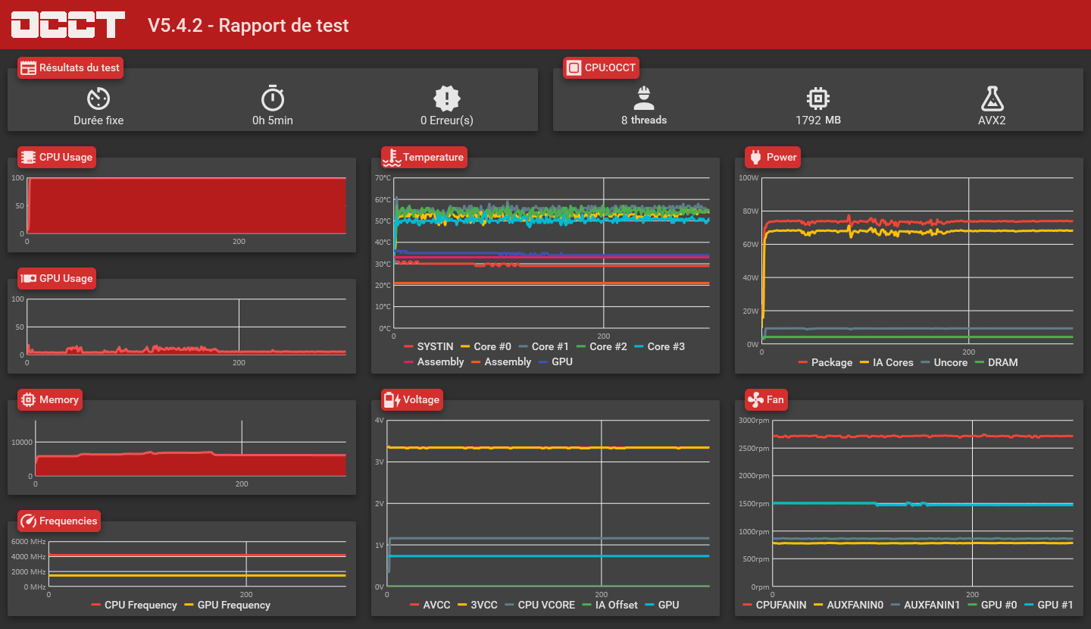Image resolution: width=1091 pixels, height=629 pixels.
Task: Click the fan icon in the Fan label
Action: point(755,399)
